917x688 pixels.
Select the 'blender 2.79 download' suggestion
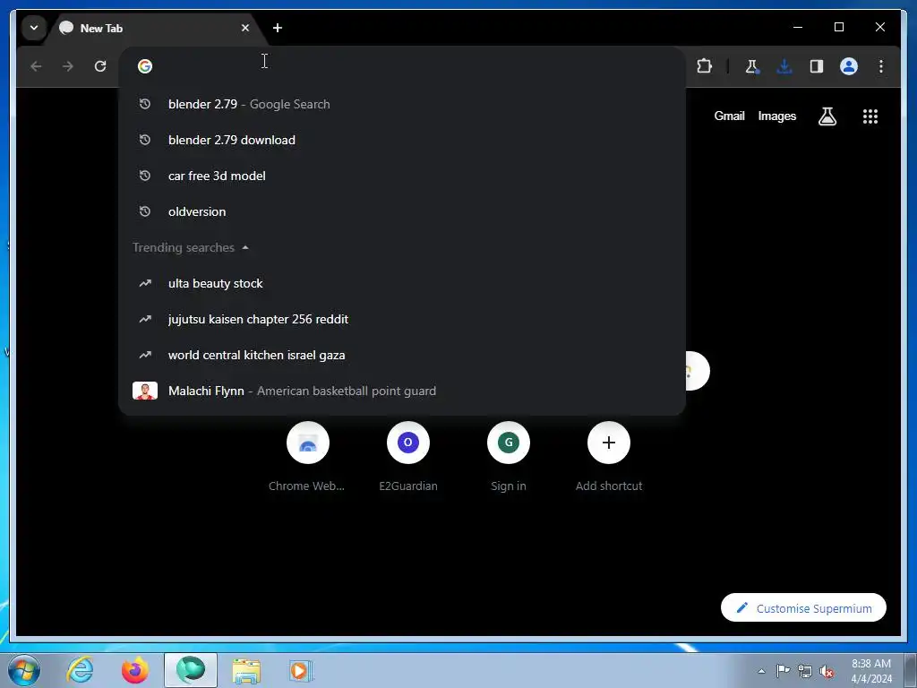coord(402,140)
